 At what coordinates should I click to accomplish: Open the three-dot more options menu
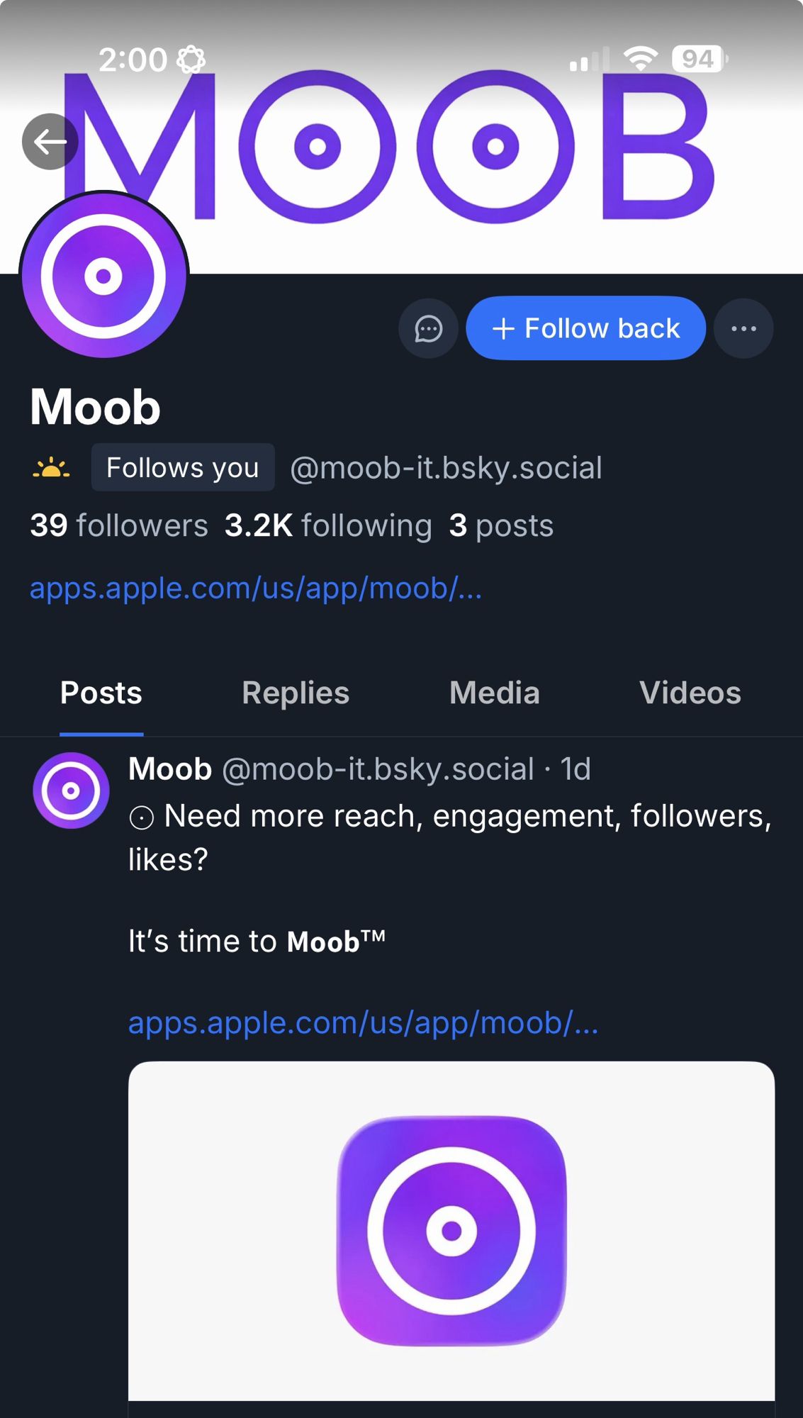tap(743, 328)
